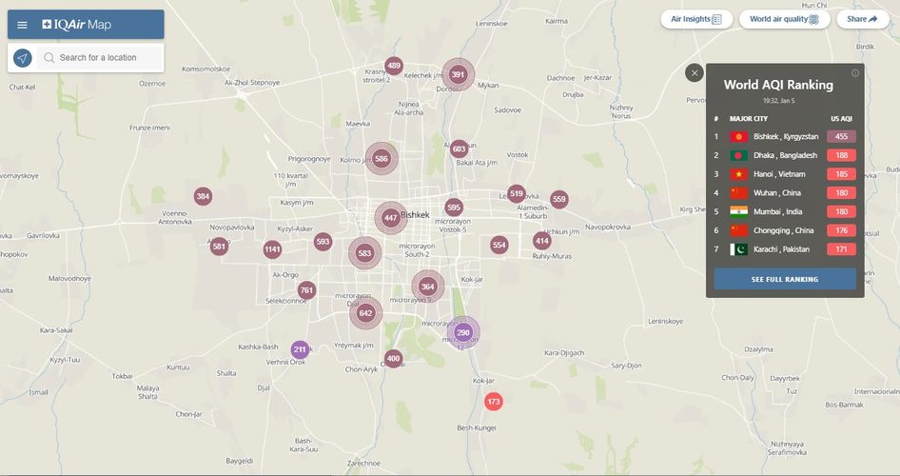The image size is (900, 476).
Task: Open the Air Insights button
Action: tap(696, 19)
